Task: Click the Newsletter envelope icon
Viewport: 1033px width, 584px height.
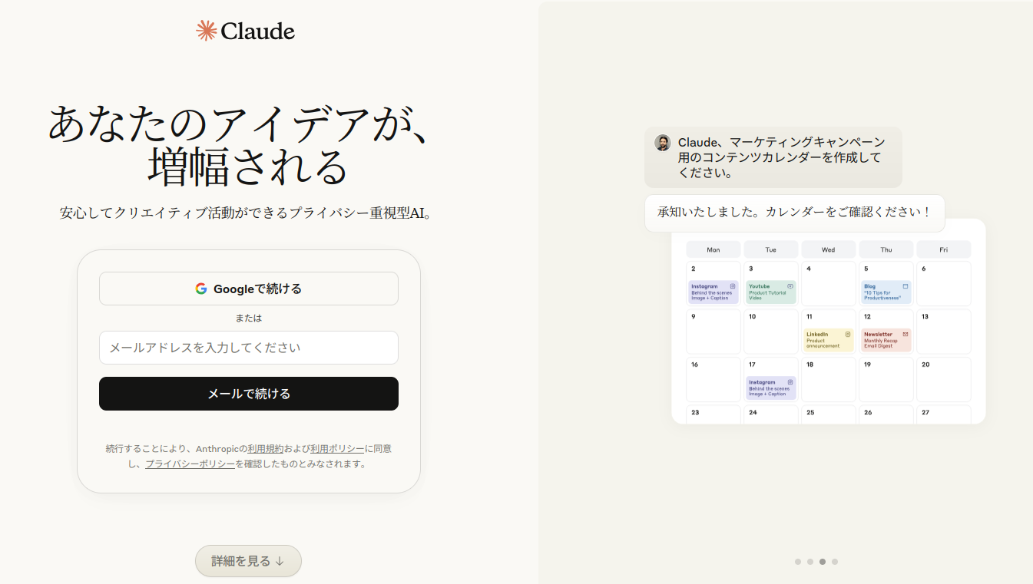Action: (906, 334)
